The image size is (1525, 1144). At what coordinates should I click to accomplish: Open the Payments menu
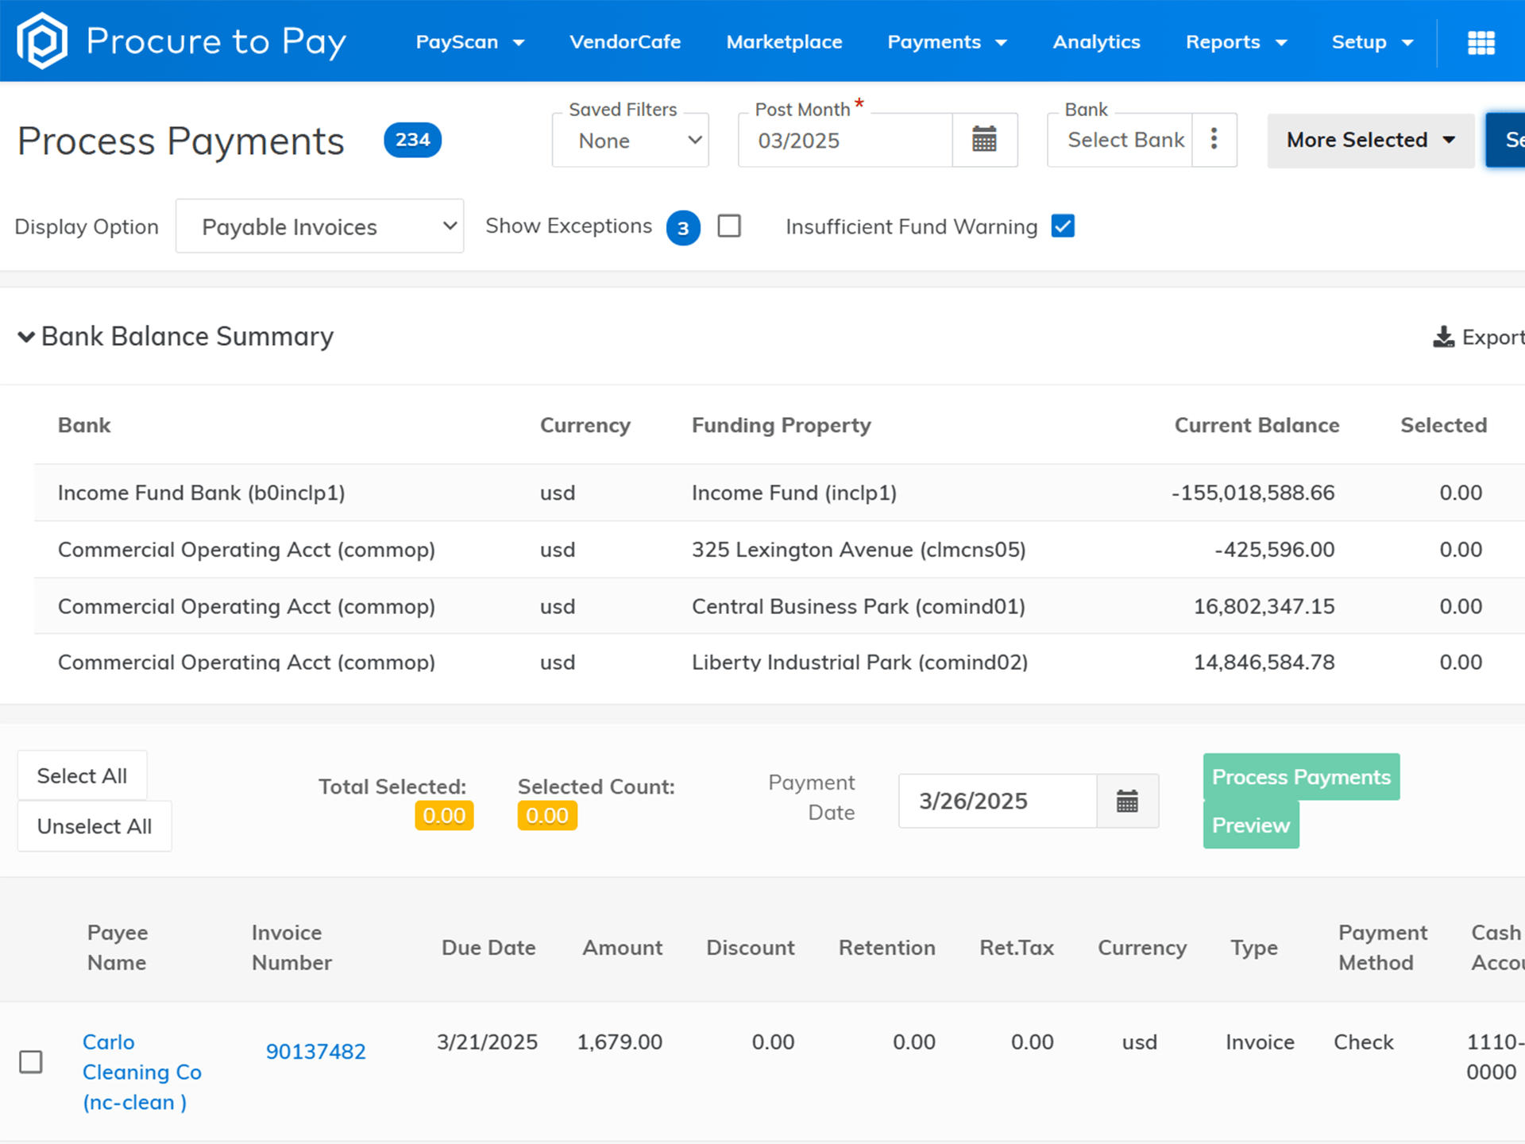click(x=947, y=42)
